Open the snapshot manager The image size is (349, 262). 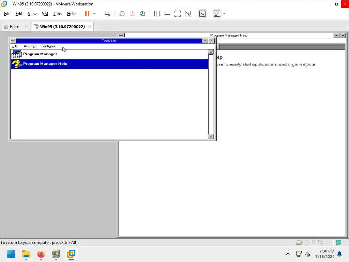click(x=142, y=14)
